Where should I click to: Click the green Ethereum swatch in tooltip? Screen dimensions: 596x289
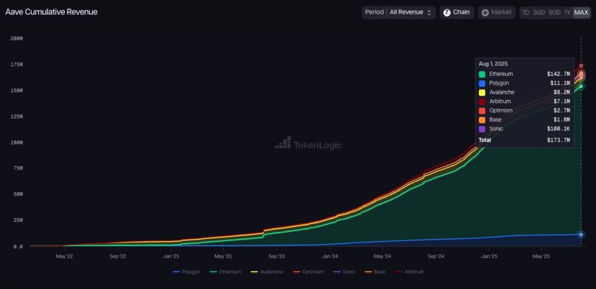point(482,74)
